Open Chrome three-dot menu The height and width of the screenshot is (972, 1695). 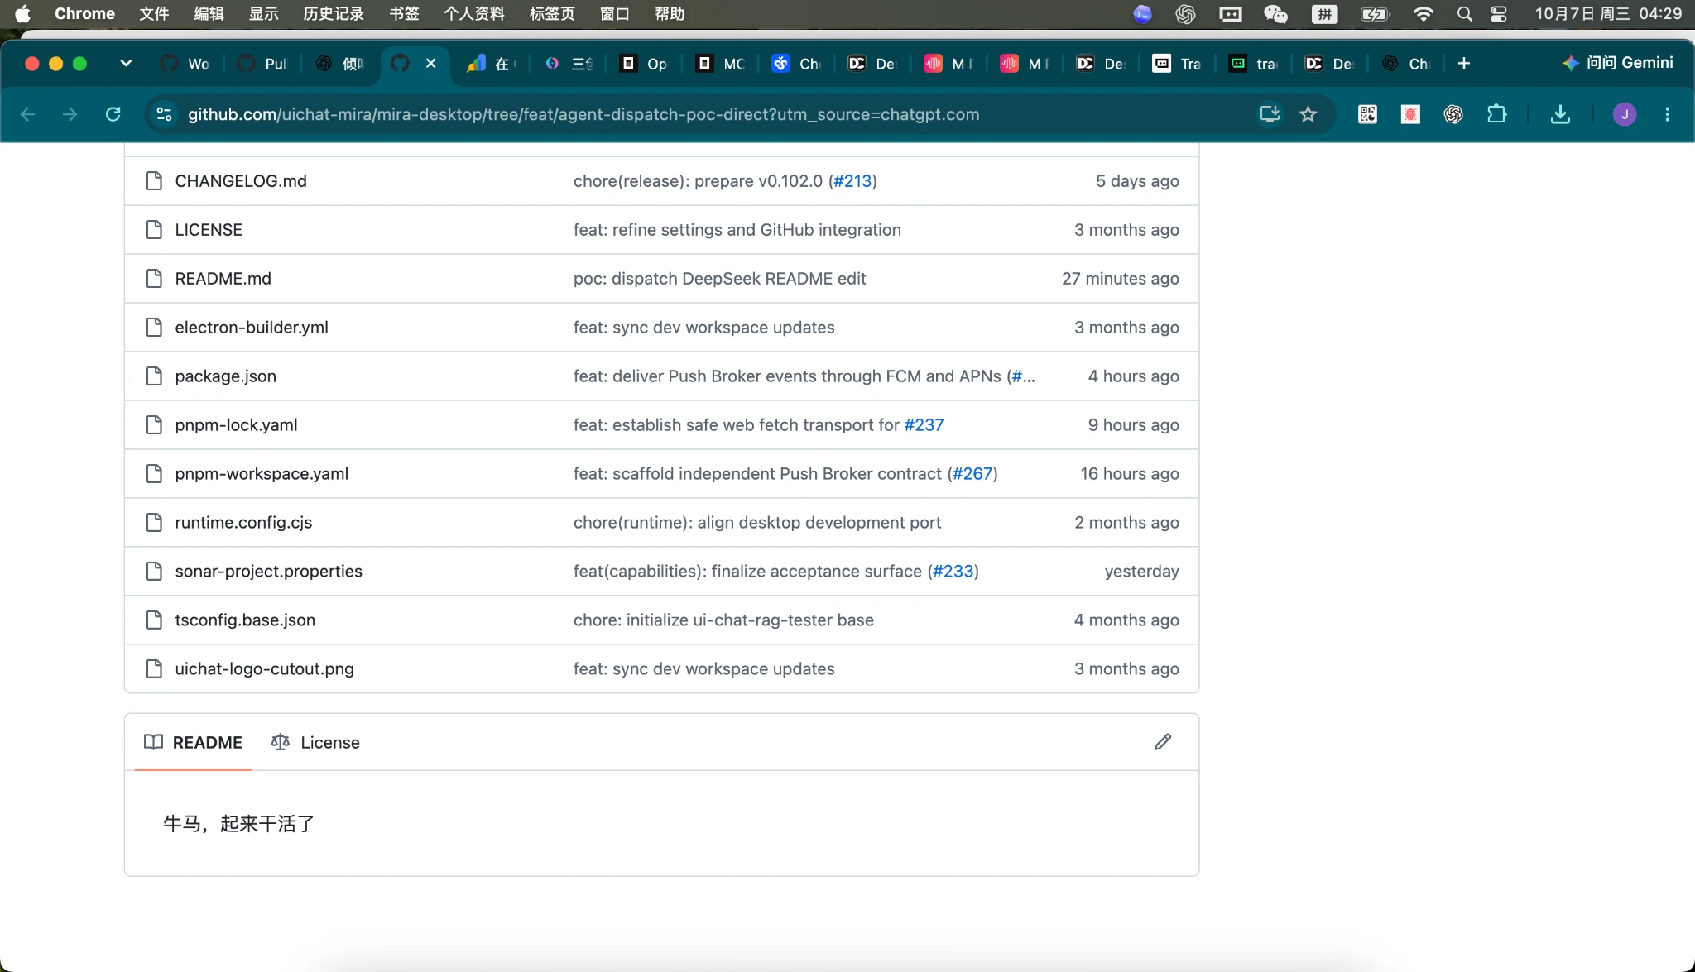tap(1668, 114)
